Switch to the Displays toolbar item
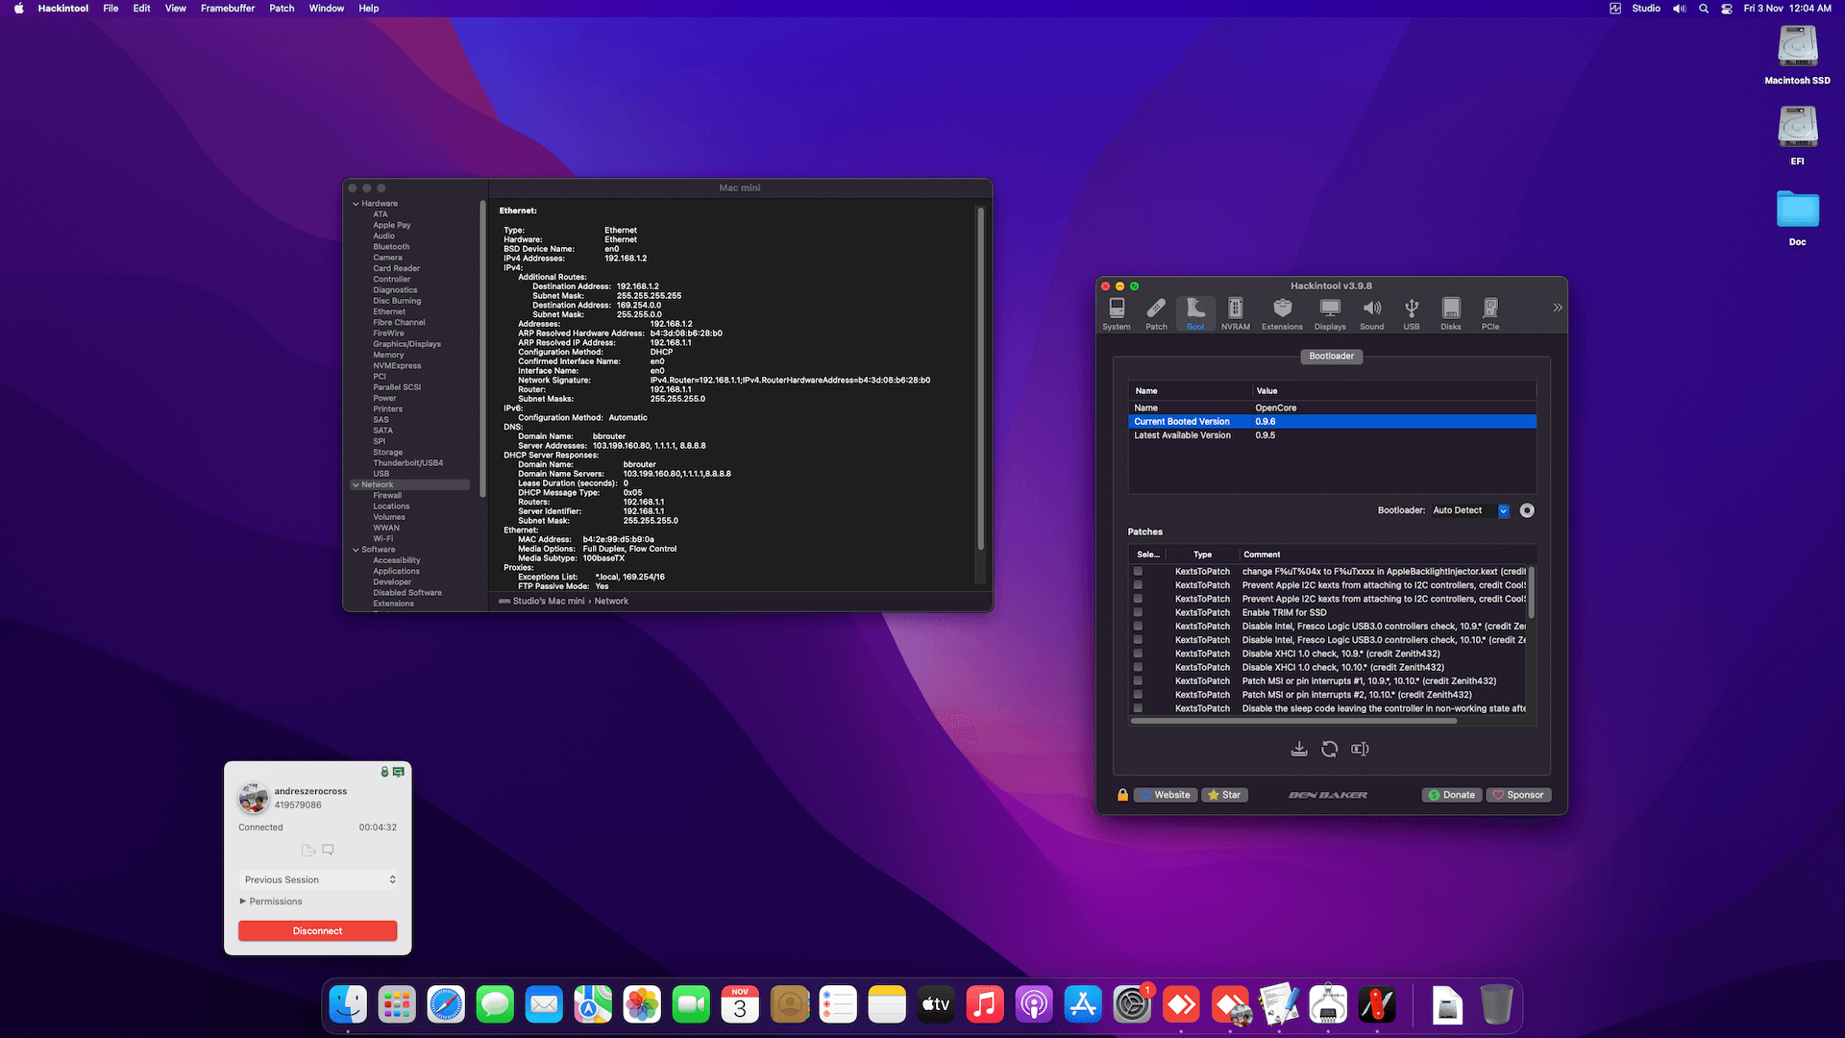Image resolution: width=1845 pixels, height=1038 pixels. (1330, 313)
